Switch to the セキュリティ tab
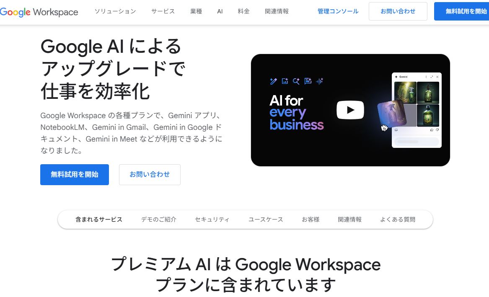Image resolution: width=489 pixels, height=297 pixels. 212,220
